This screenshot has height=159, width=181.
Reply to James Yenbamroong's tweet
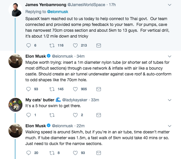click(x=28, y=45)
